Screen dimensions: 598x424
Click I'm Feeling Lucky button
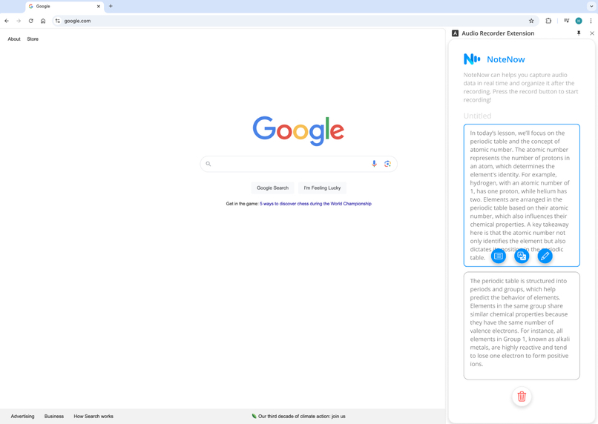point(322,188)
